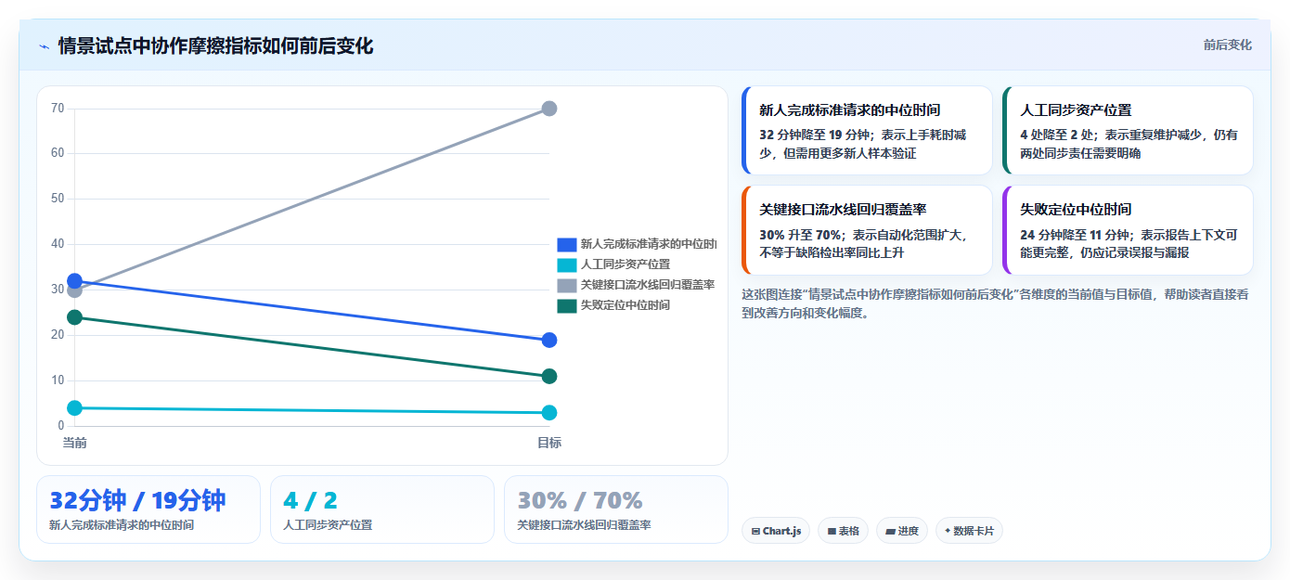Click the 70 y-axis tick label
The width and height of the screenshot is (1290, 580).
(x=58, y=109)
